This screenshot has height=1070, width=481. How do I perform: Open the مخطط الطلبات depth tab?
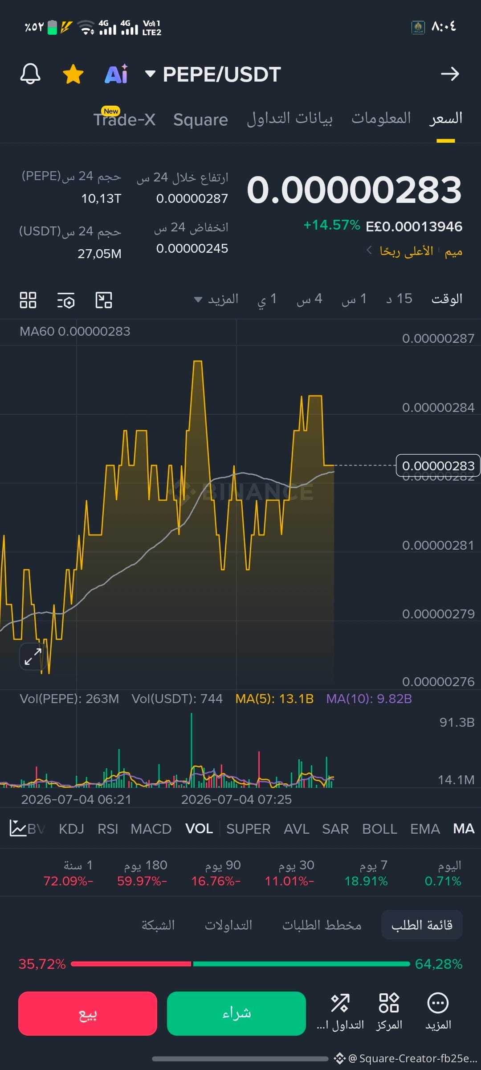pyautogui.click(x=322, y=925)
